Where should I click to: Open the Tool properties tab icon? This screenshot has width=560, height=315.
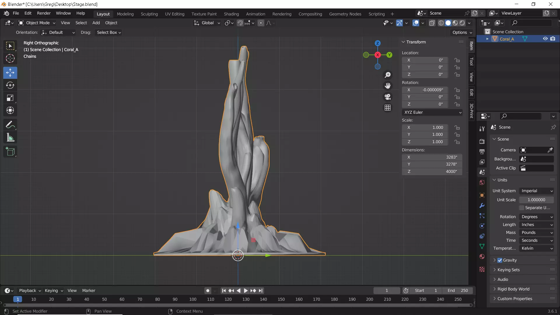[482, 129]
